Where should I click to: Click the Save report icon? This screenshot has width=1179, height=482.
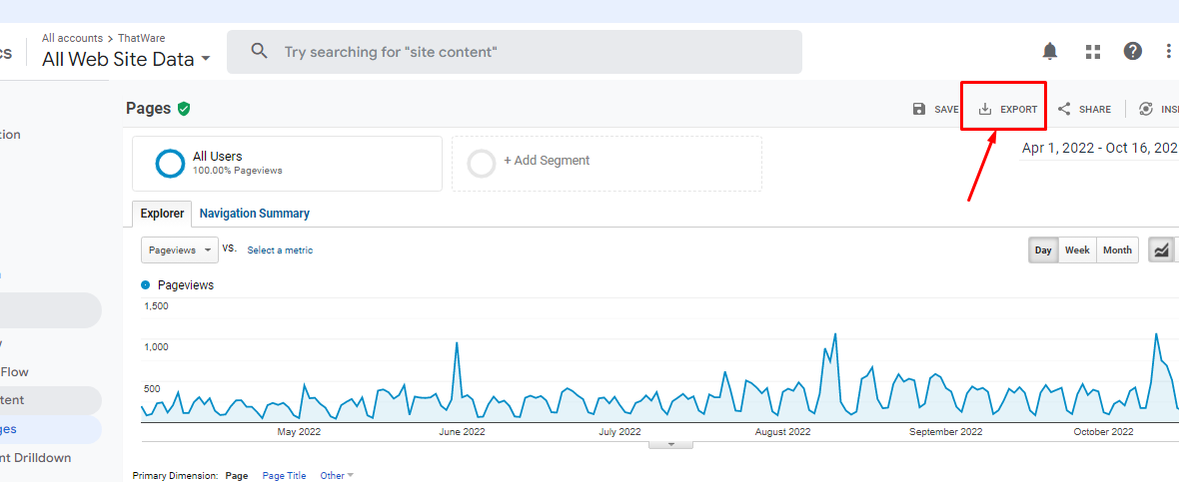(x=919, y=109)
